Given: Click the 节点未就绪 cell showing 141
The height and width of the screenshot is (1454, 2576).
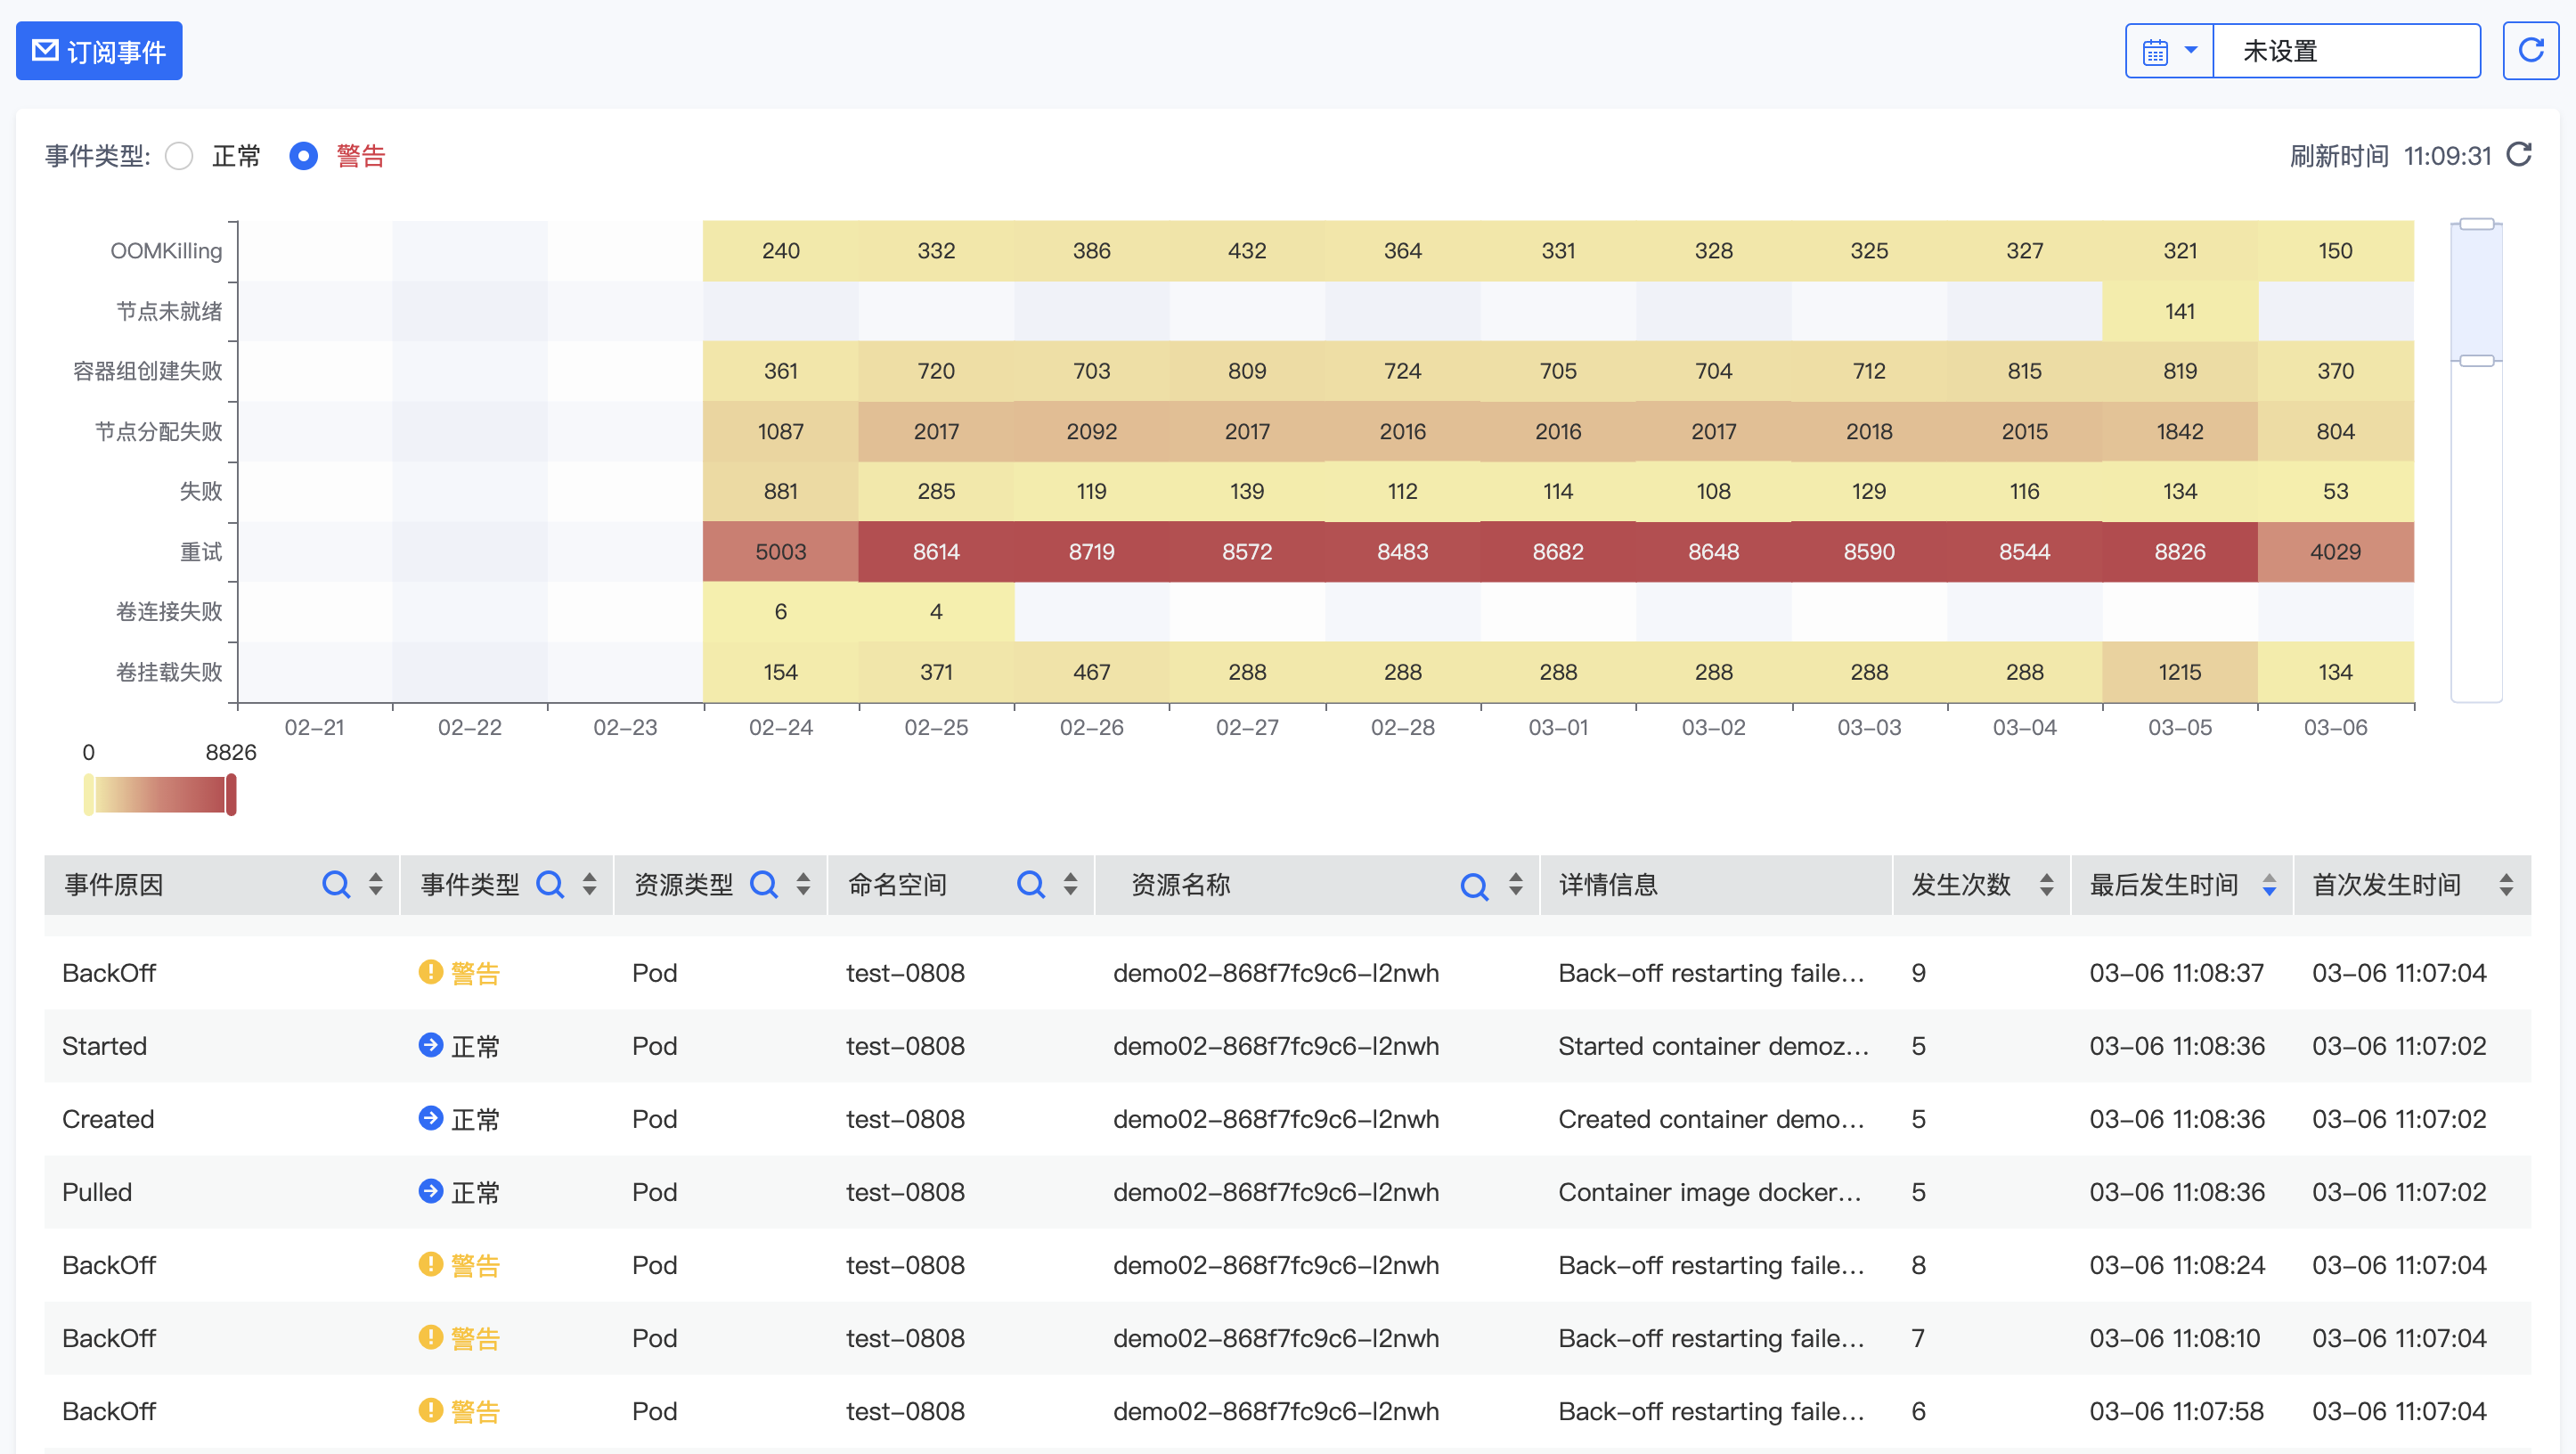Looking at the screenshot, I should coord(2180,311).
